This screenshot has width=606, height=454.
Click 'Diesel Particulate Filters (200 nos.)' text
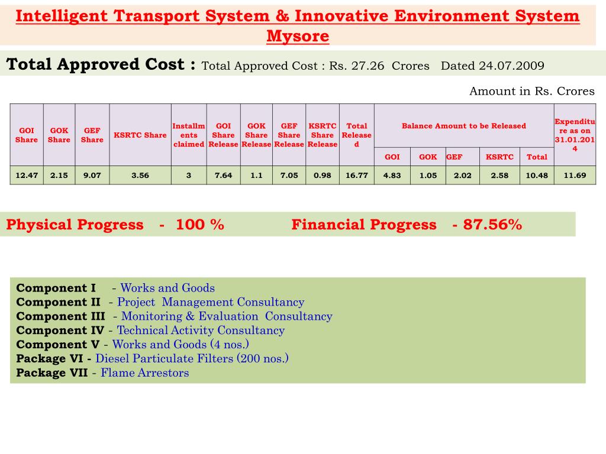pyautogui.click(x=192, y=359)
